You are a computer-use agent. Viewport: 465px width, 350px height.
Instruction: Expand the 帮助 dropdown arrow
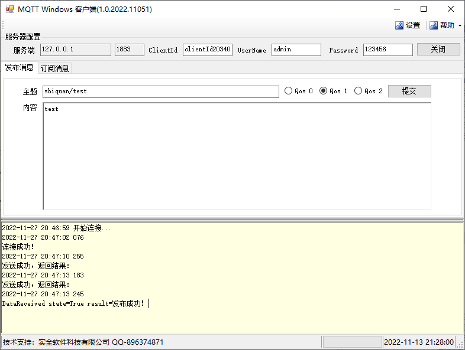(460, 25)
